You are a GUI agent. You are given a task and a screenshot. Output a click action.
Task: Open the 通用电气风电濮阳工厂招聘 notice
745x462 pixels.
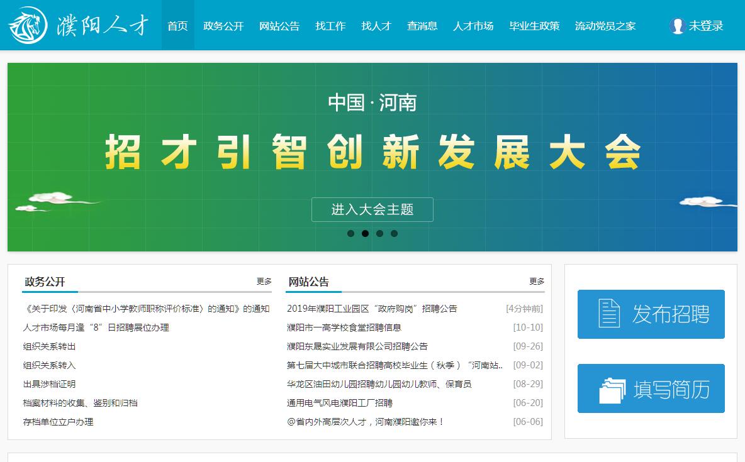point(339,403)
